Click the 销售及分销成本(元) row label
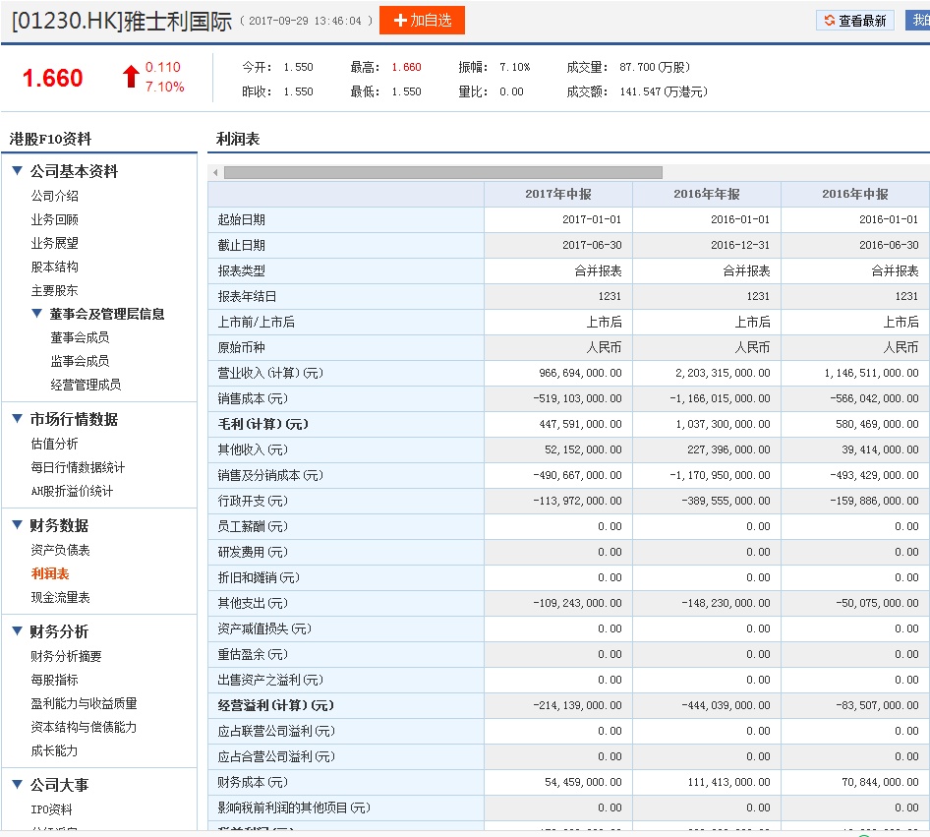The height and width of the screenshot is (837, 930). click(270, 475)
